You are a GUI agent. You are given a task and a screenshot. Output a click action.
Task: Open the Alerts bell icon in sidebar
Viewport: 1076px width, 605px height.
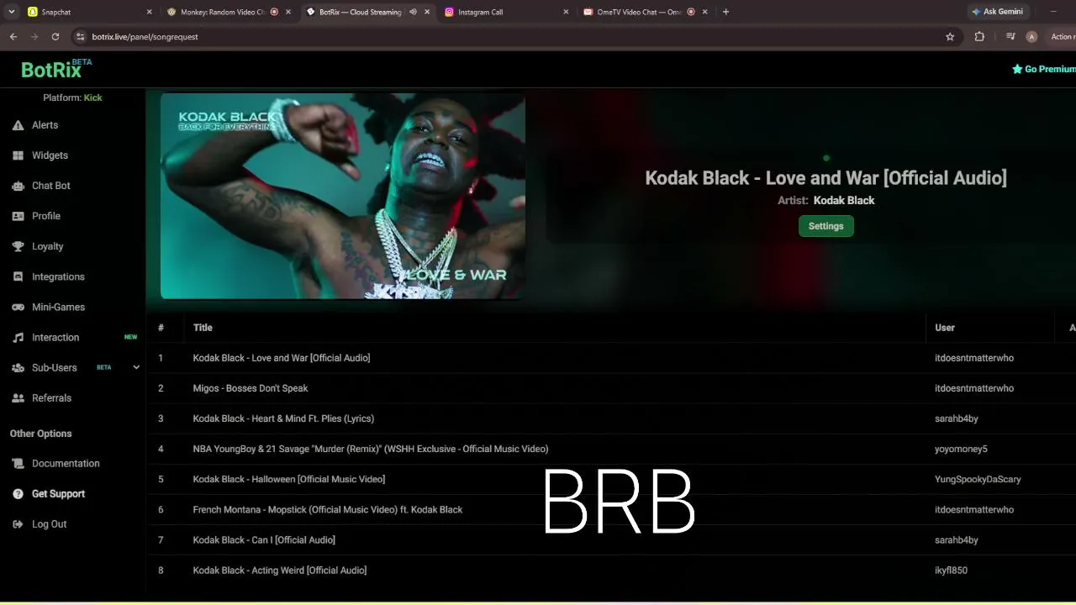(18, 125)
